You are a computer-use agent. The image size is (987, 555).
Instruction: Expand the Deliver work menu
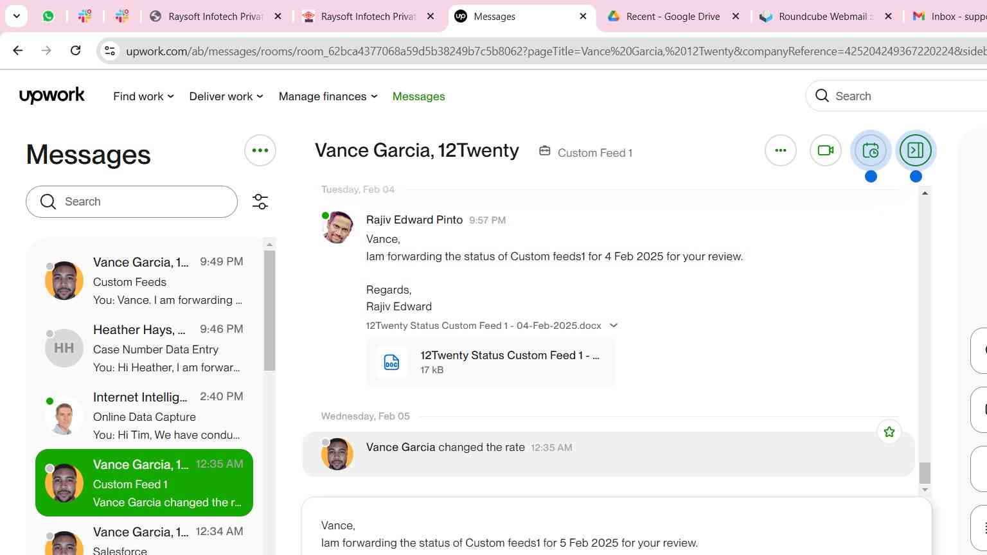[226, 96]
